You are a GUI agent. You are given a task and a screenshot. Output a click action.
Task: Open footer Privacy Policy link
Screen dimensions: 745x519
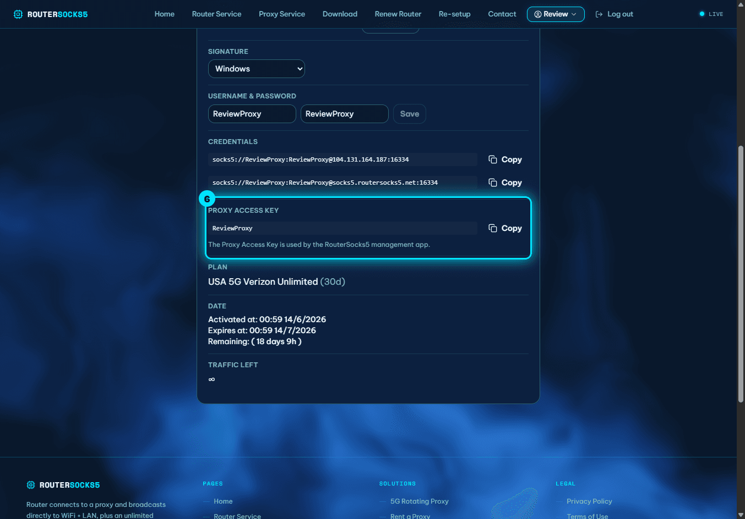tap(589, 501)
